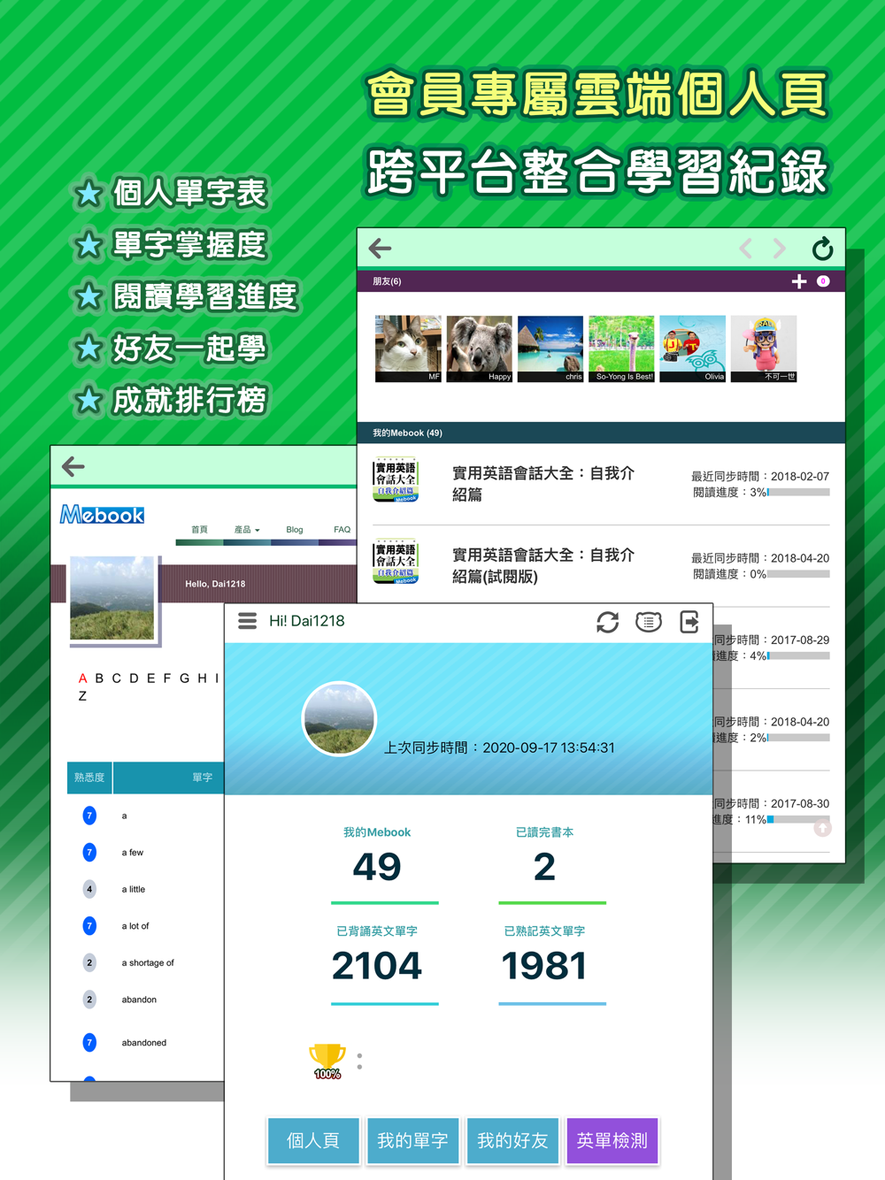Click the landscape profile photo under Mebook logo
The height and width of the screenshot is (1180, 885).
click(x=112, y=599)
